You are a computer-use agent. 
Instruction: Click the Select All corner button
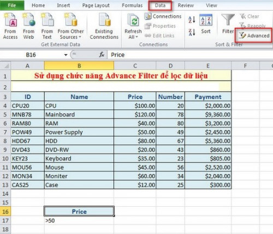[x=5, y=65]
